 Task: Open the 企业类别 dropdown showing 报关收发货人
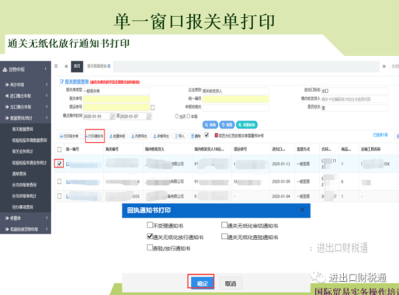[x=235, y=91]
